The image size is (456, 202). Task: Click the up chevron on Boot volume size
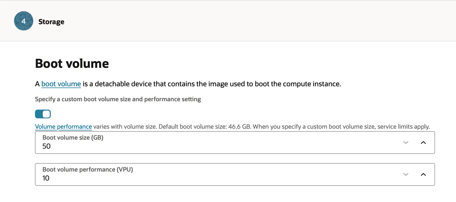423,143
